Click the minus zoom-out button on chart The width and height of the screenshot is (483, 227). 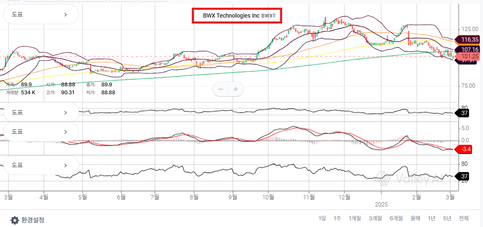pos(220,89)
